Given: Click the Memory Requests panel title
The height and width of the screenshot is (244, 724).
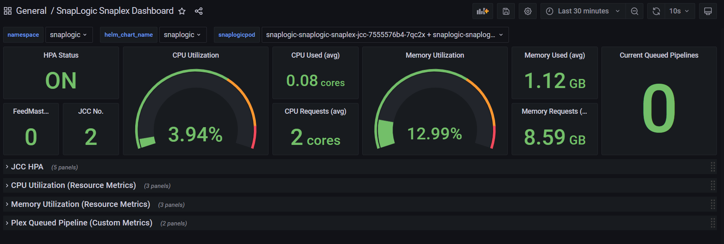Looking at the screenshot, I should click(554, 111).
